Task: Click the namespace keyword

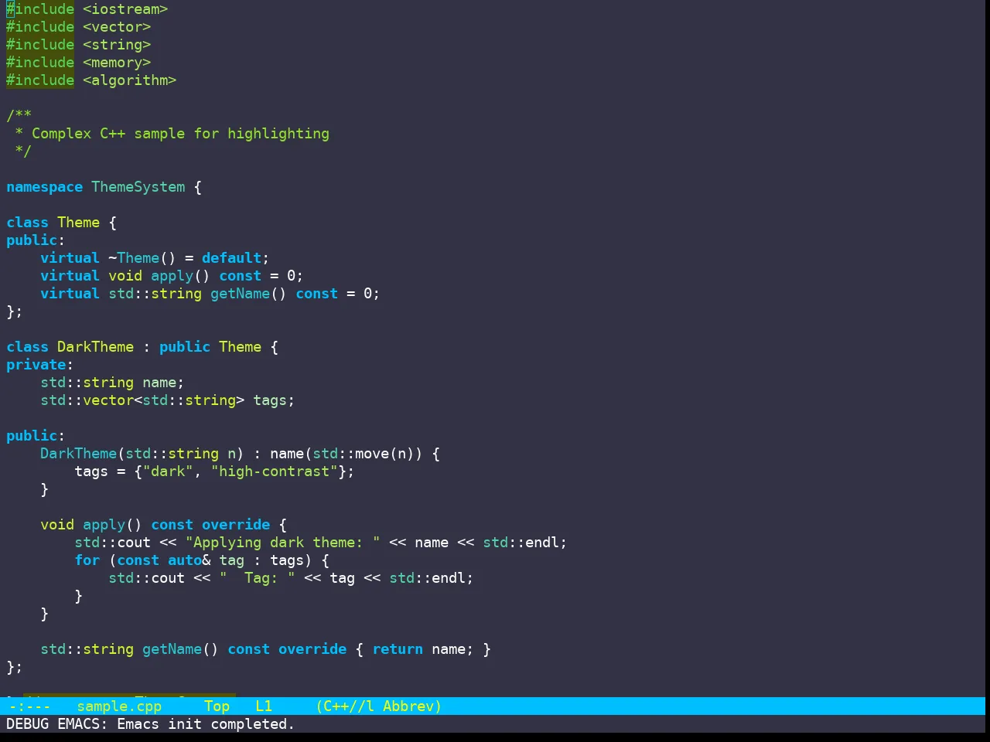Action: click(x=44, y=187)
